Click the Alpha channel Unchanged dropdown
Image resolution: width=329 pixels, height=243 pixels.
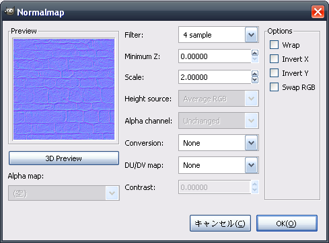219,121
